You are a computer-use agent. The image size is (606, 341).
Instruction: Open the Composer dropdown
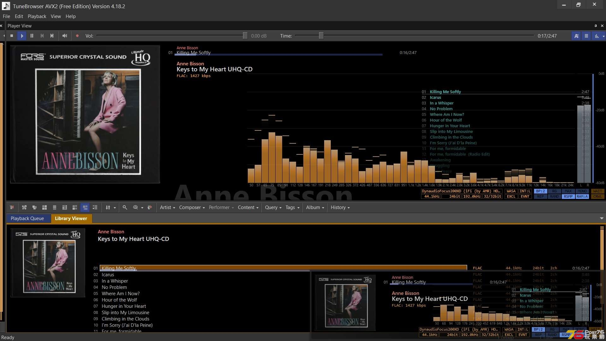tap(192, 207)
